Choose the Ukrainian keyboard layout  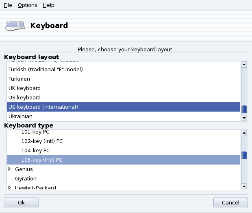[20, 116]
